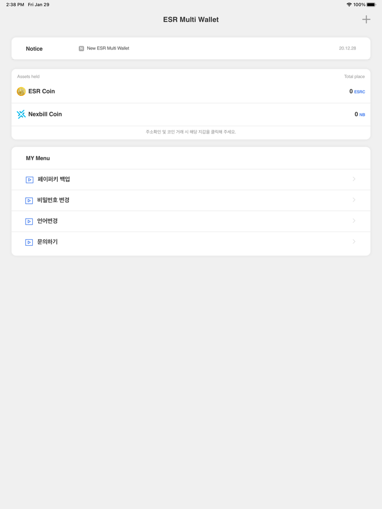Open the New ESR Multi Wallet notice
382x509 pixels.
point(108,48)
